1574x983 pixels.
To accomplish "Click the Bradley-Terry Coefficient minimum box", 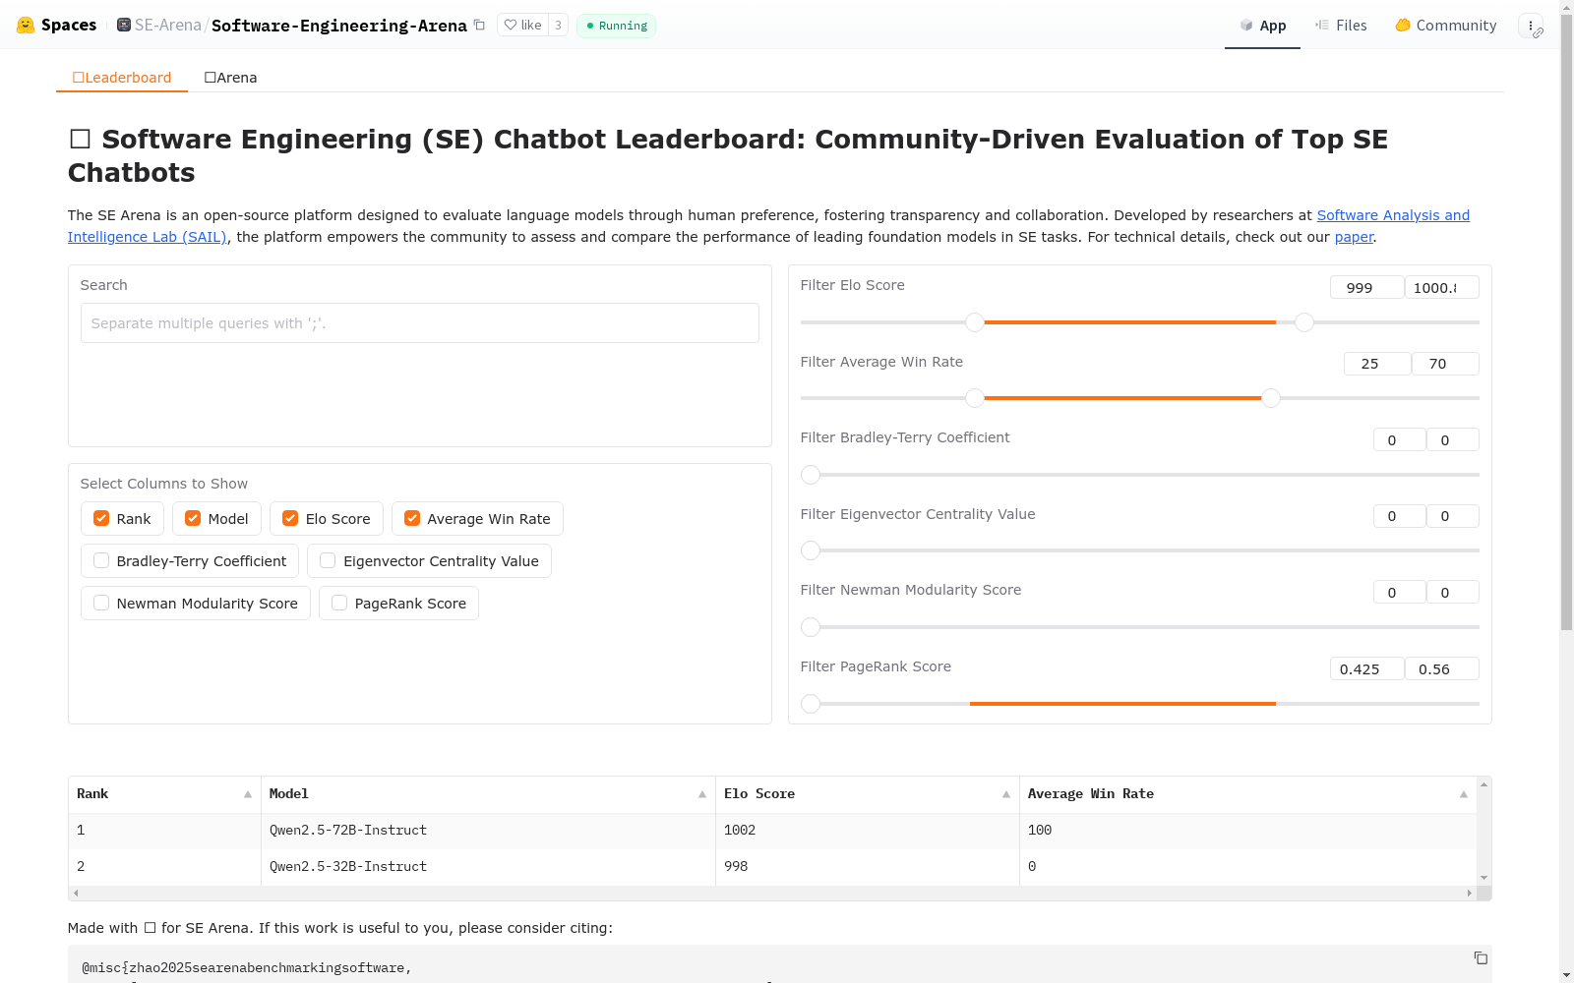I will (x=1399, y=439).
